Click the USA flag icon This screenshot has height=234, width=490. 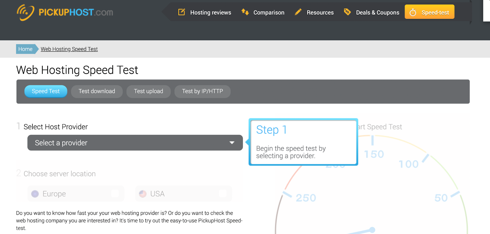click(143, 194)
